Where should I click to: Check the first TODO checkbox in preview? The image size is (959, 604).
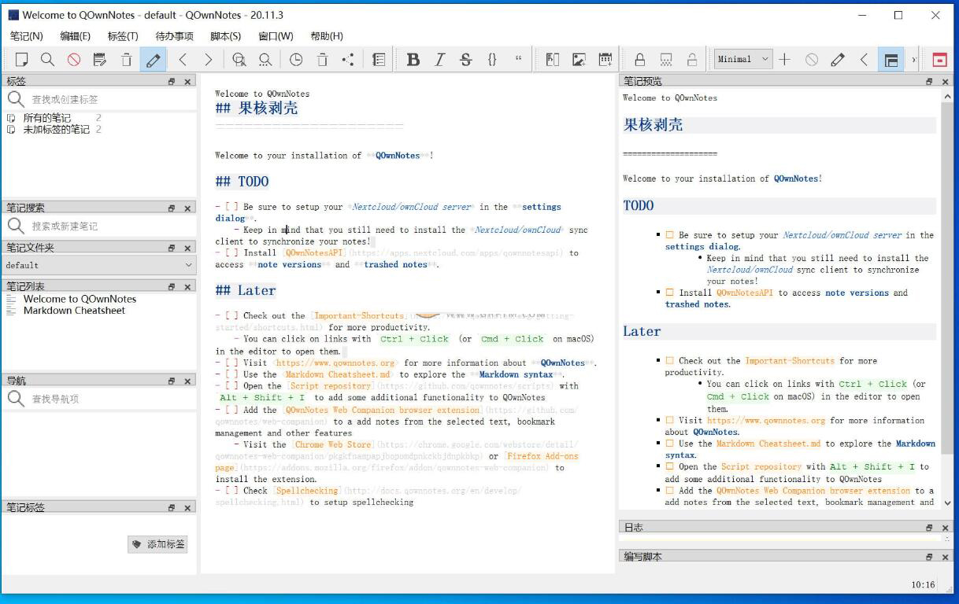[670, 235]
